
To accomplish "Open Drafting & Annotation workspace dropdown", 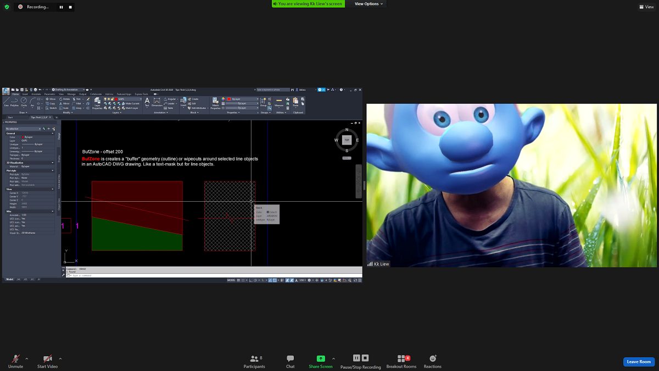I will (x=69, y=90).
